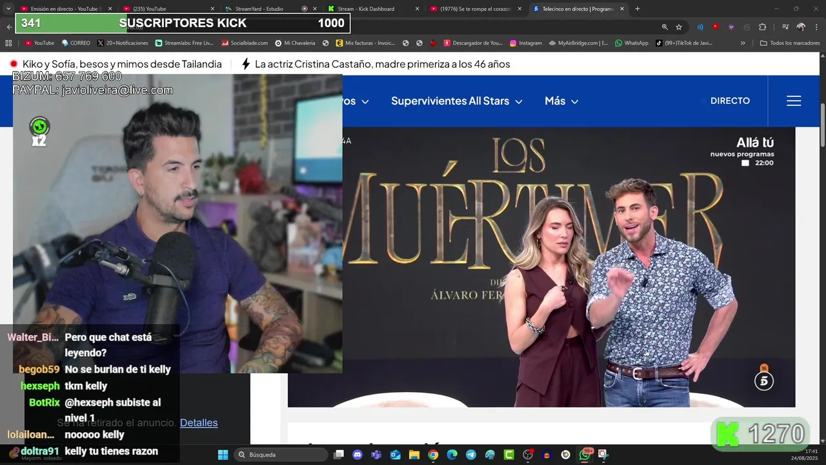Bookmark this page with the star icon
This screenshot has width=826, height=465.
[679, 27]
